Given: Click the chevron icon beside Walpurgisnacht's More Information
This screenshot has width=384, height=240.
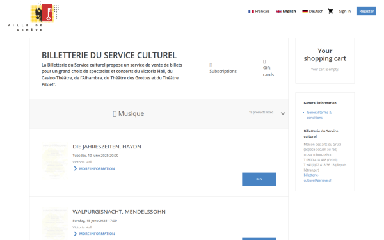Looking at the screenshot, I should (x=75, y=234).
